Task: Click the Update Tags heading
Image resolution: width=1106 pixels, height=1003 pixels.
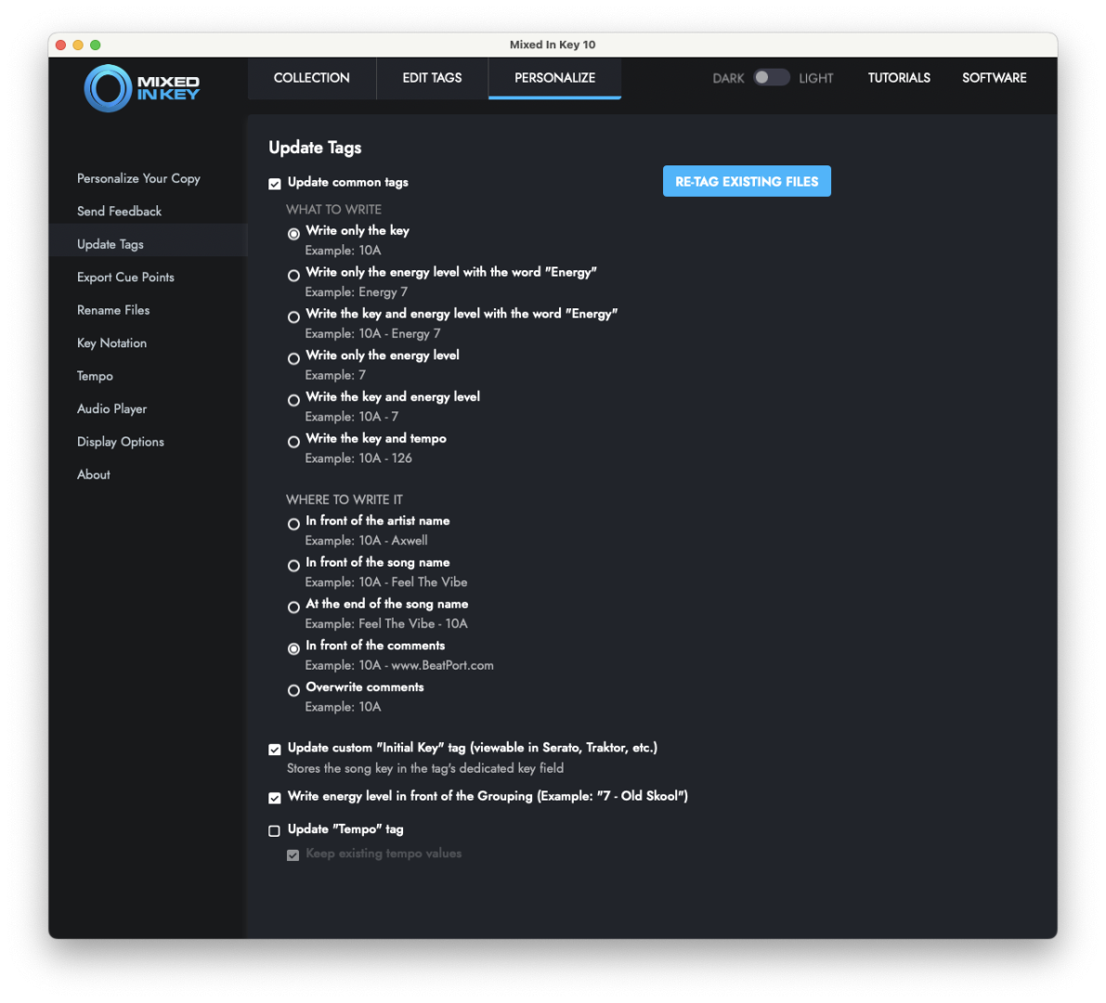Action: click(x=315, y=148)
